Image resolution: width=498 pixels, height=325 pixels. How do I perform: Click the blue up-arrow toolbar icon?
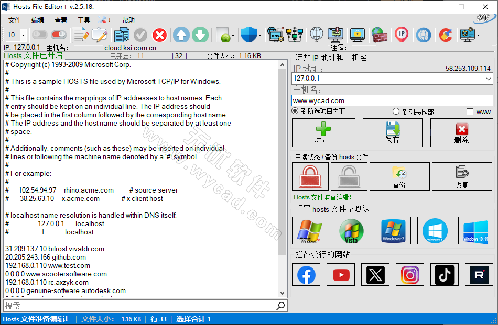click(181, 35)
